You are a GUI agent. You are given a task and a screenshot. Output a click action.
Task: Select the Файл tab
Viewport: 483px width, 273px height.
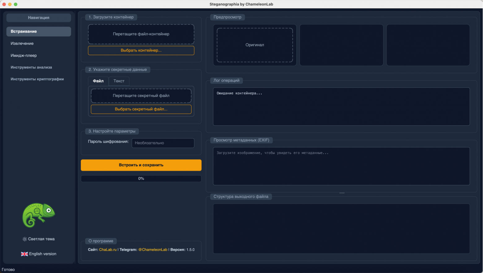[98, 81]
